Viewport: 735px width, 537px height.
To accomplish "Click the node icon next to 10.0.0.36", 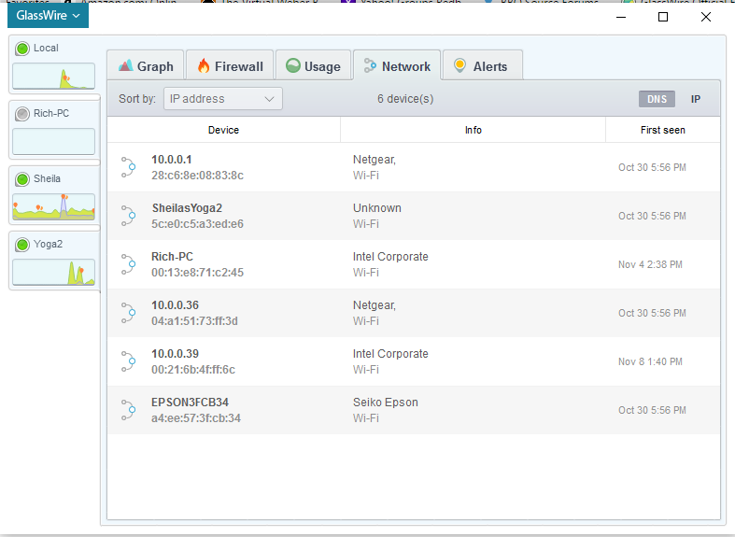I will coord(128,313).
